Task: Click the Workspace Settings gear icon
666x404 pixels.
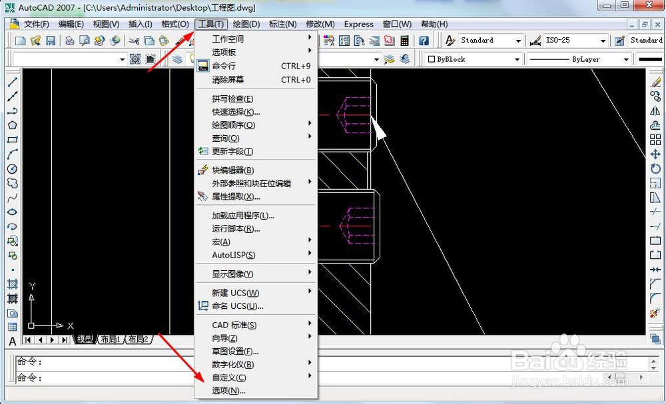Action: click(135, 59)
